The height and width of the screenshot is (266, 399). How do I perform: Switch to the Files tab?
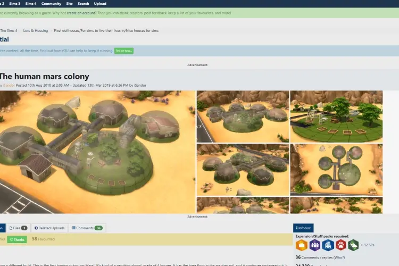[18, 228]
